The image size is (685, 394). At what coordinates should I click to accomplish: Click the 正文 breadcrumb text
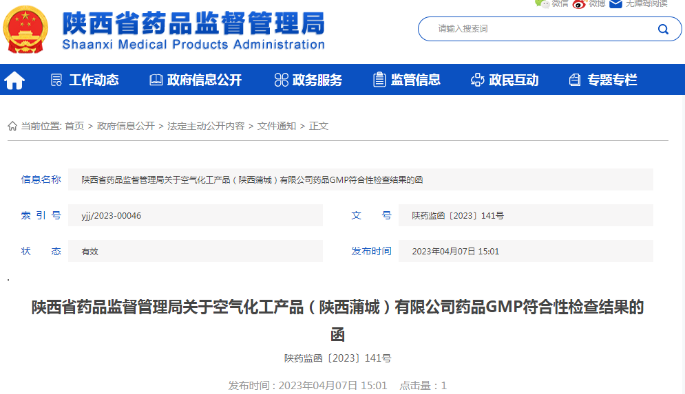pos(319,126)
